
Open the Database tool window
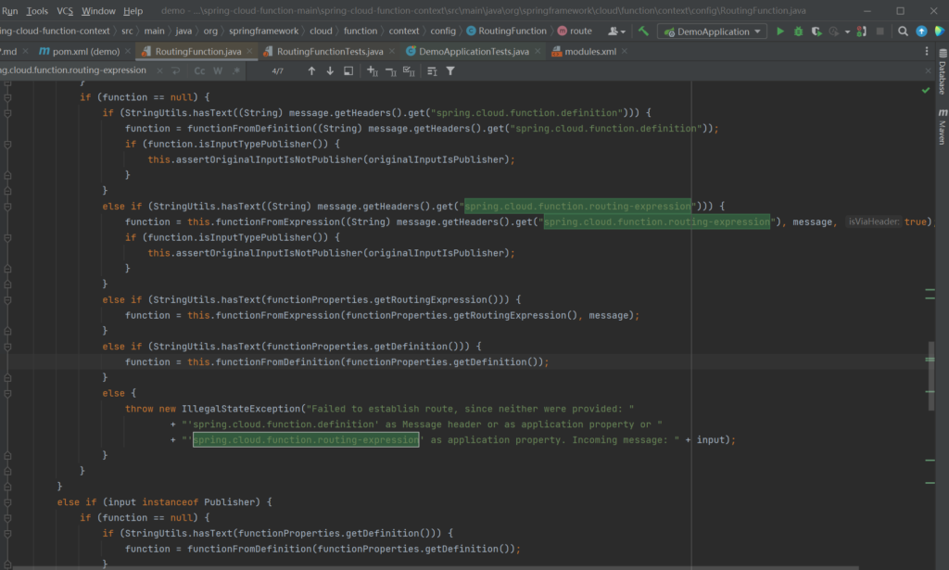943,72
